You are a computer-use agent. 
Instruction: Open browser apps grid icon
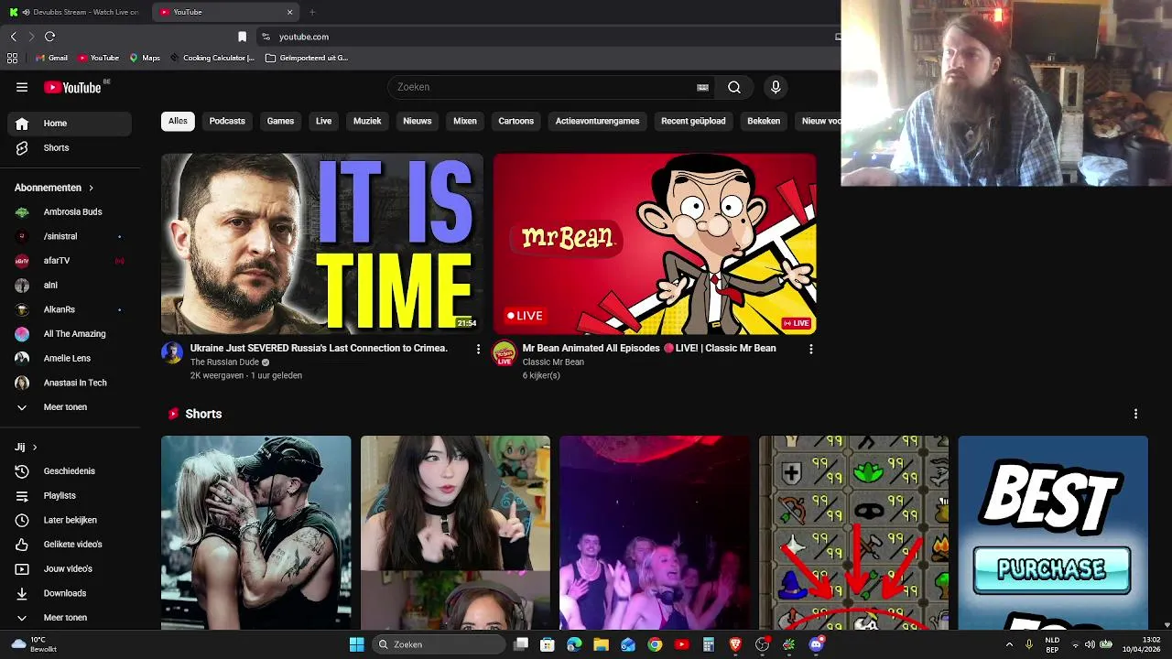pyautogui.click(x=12, y=58)
